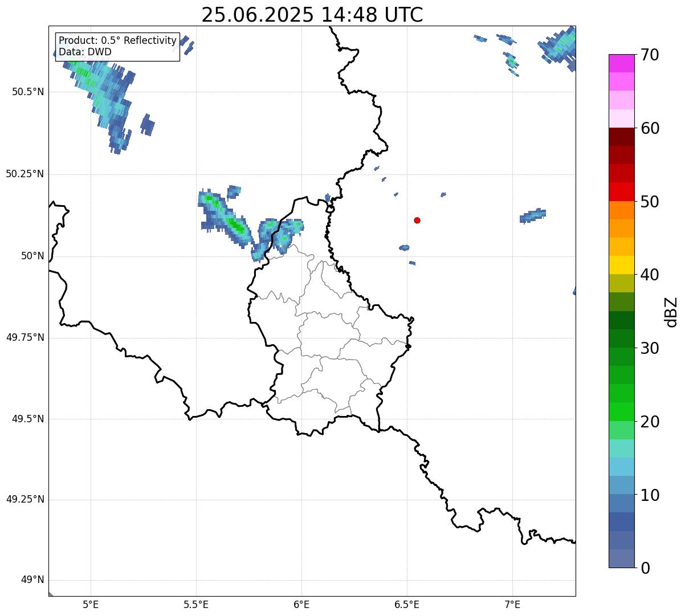Screen dimensions: 685x616
Task: Click the olive colorbar segment just below 40
Action: [622, 283]
